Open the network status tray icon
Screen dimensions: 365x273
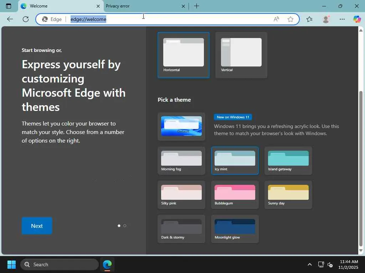(321, 264)
